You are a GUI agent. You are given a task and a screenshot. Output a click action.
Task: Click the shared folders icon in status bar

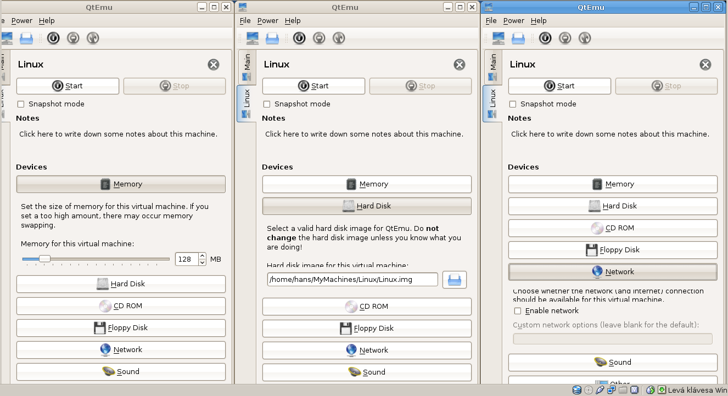pyautogui.click(x=623, y=390)
